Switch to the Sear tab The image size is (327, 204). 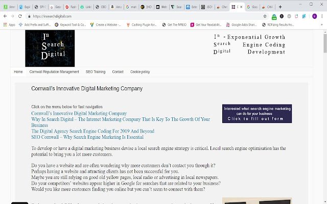click(x=177, y=7)
